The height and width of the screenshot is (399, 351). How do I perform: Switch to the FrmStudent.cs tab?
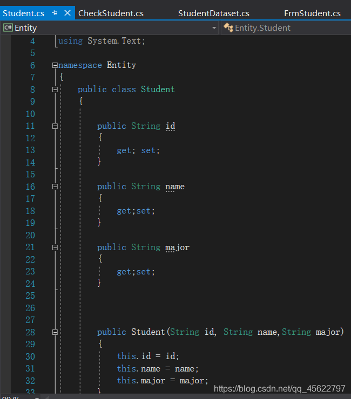(312, 13)
